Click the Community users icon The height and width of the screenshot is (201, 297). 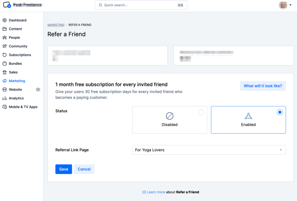coord(5,46)
